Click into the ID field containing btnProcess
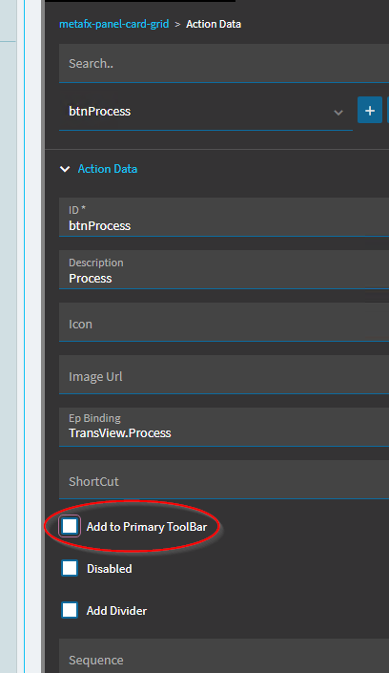389x673 pixels. [224, 218]
